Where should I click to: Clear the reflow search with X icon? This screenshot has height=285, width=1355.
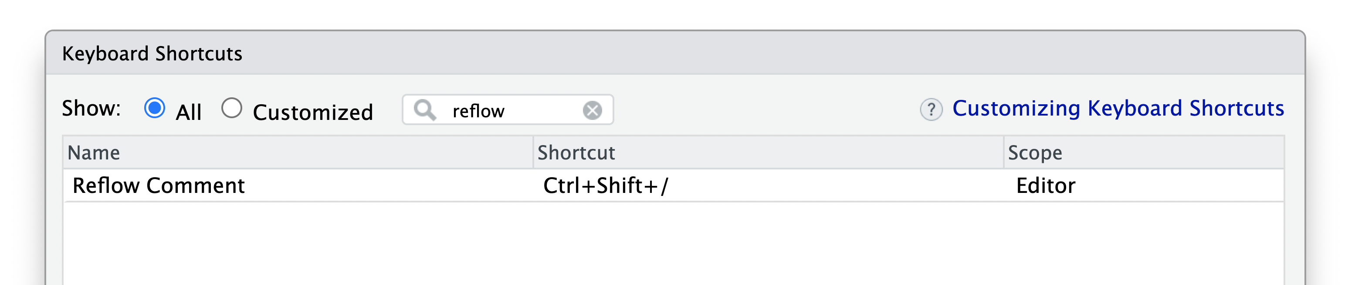592,110
